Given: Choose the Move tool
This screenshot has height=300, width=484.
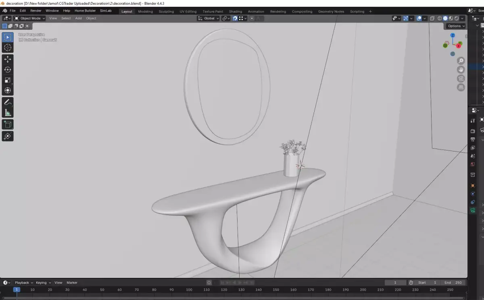Looking at the screenshot, I should click(x=8, y=59).
